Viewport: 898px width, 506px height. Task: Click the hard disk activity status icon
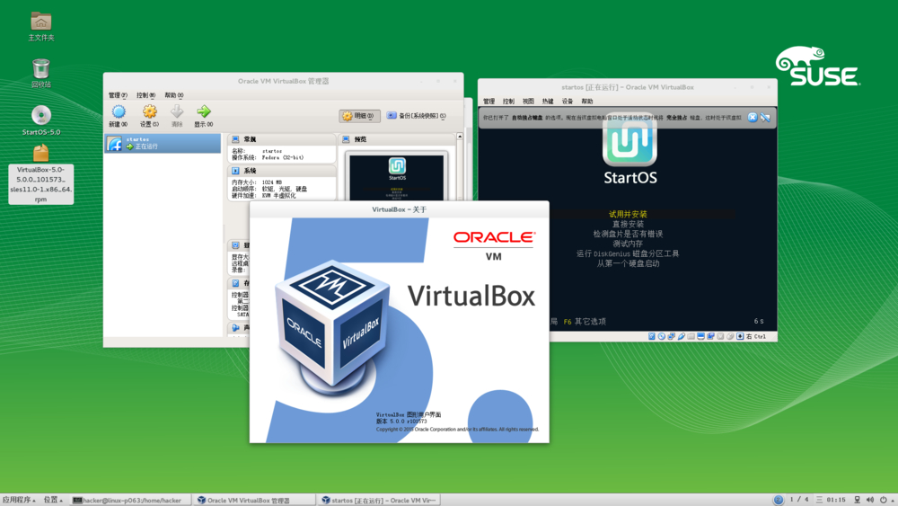click(x=652, y=336)
